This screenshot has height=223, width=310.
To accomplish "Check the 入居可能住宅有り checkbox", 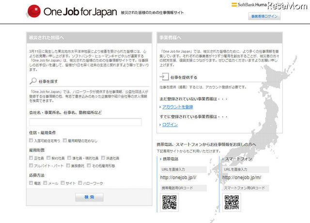I will click(x=31, y=141).
